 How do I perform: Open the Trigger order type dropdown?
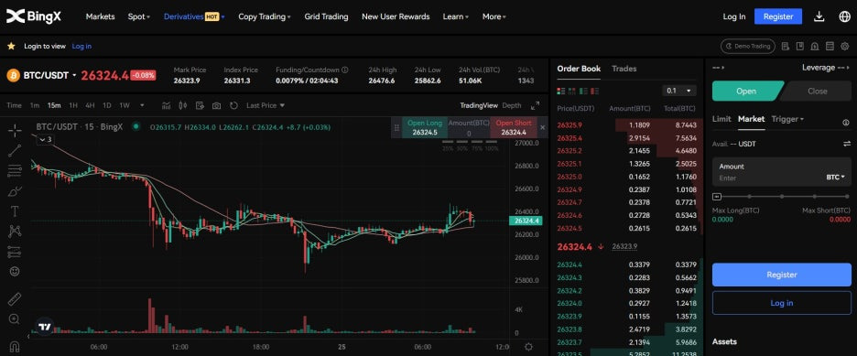click(x=787, y=119)
